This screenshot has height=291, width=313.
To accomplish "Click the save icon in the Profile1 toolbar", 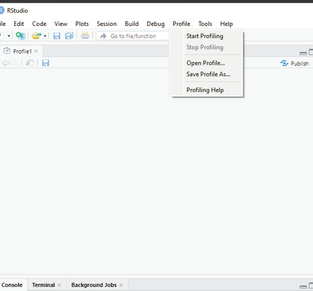I will [45, 63].
